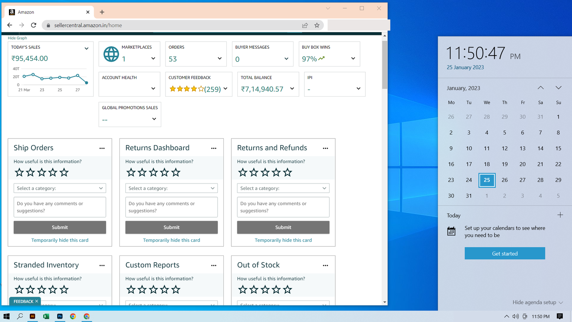
Task: Rate Returns and Refunds three stars
Action: pyautogui.click(x=265, y=172)
